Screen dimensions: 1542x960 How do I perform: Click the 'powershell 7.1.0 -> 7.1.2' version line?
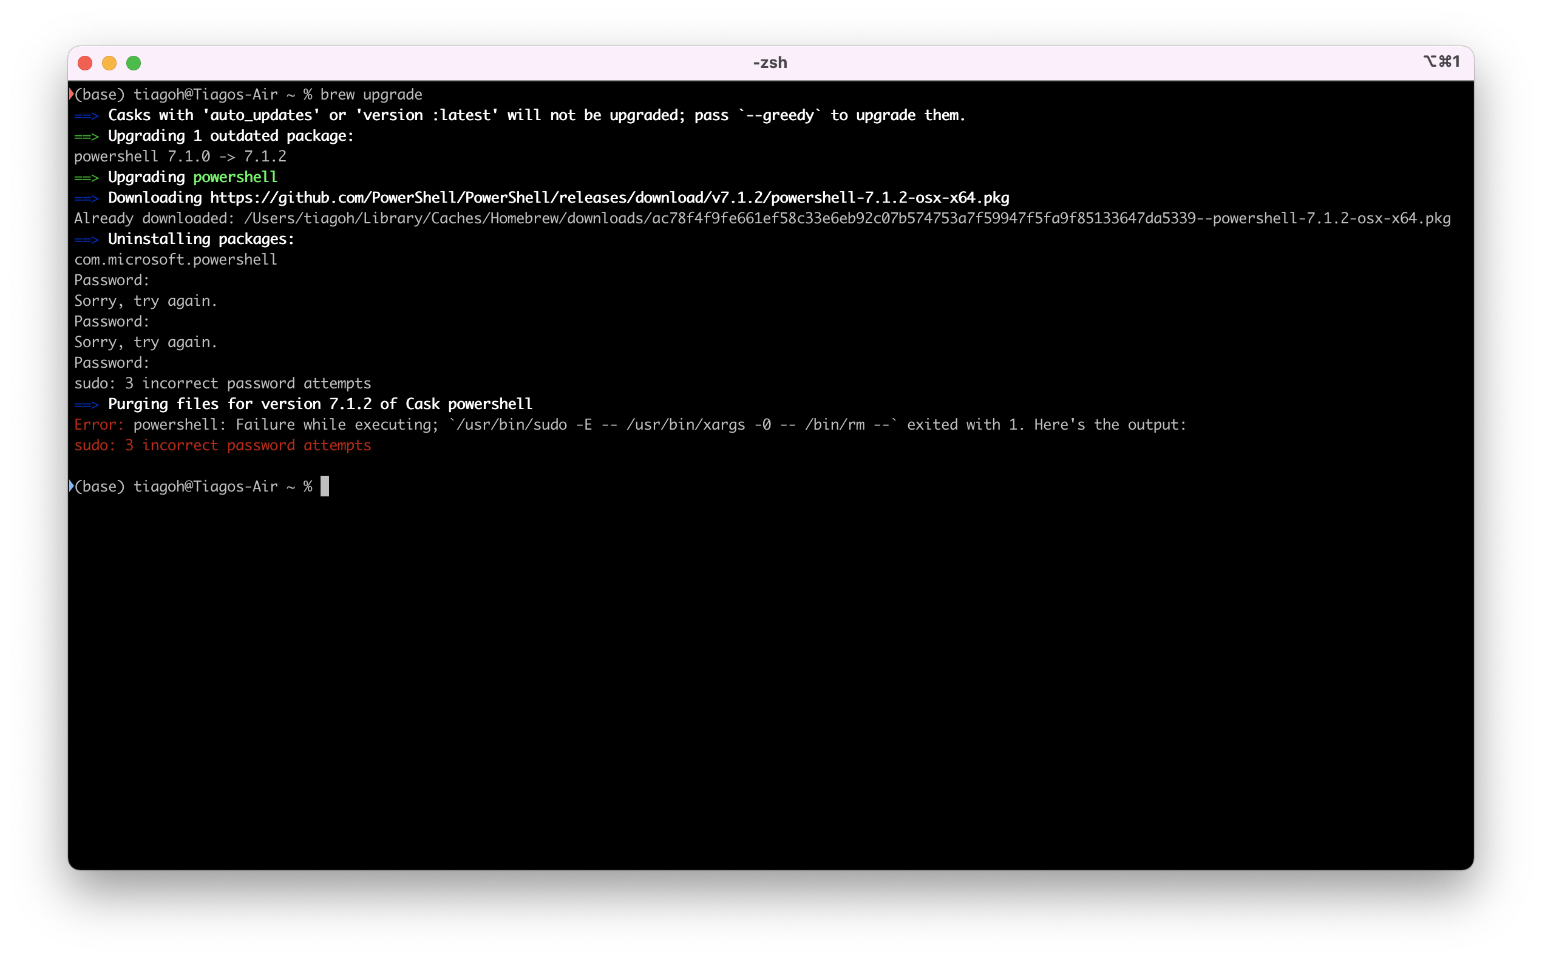(x=180, y=156)
